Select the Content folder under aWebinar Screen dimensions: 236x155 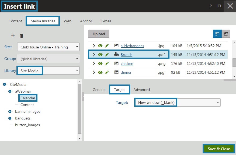[x=27, y=105]
